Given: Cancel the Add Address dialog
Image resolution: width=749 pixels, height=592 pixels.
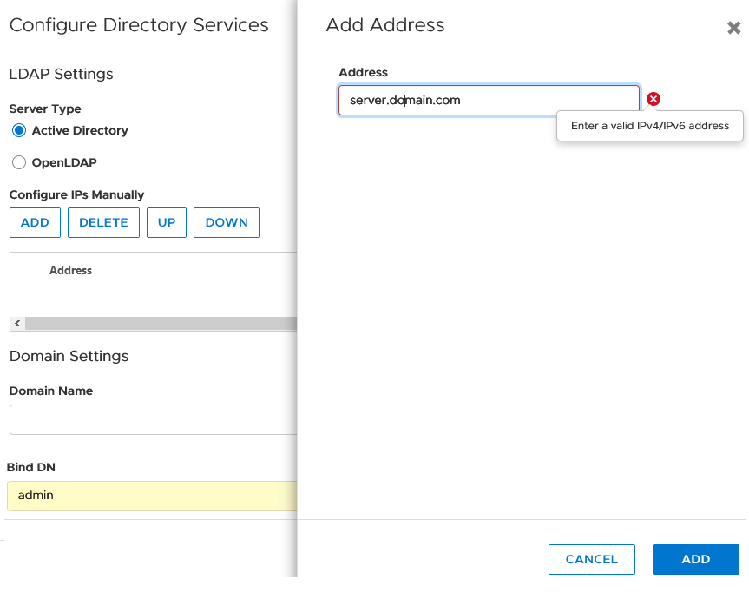Looking at the screenshot, I should 591,559.
